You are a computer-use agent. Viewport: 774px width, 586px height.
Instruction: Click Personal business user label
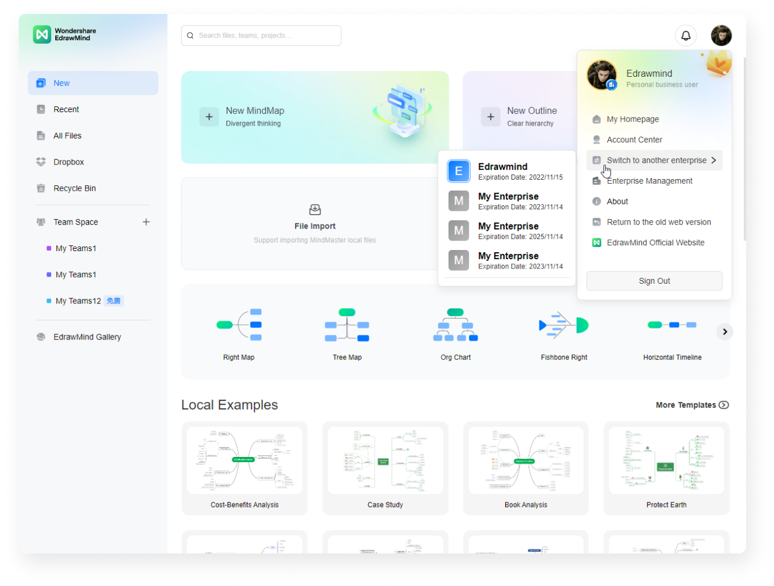point(662,85)
